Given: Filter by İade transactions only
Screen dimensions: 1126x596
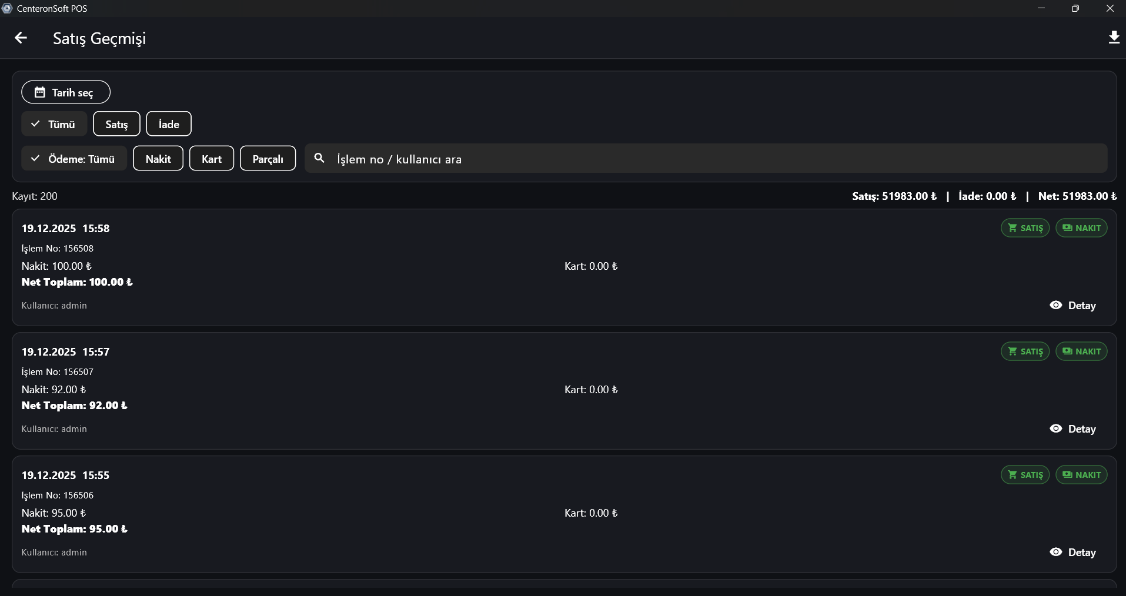Looking at the screenshot, I should click(169, 124).
